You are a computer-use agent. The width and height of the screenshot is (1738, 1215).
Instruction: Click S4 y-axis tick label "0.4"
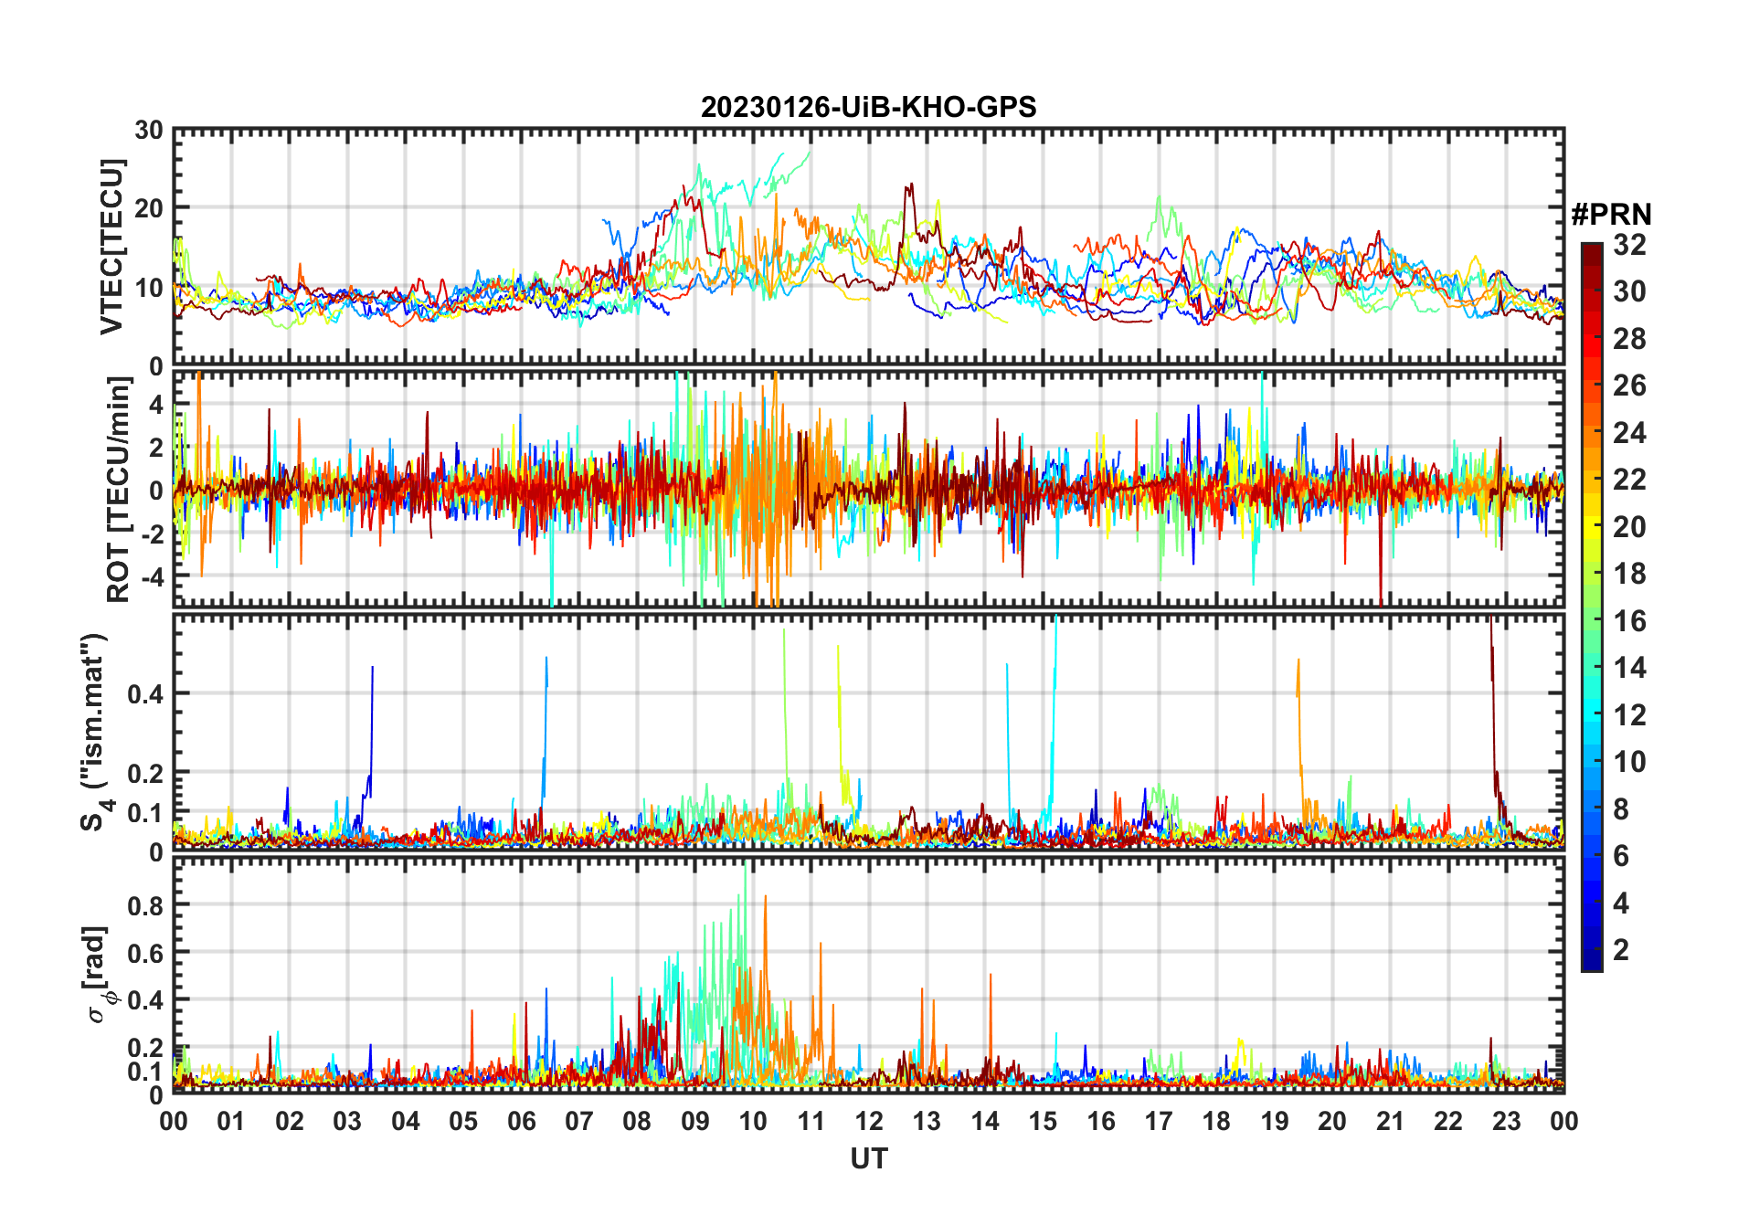pyautogui.click(x=145, y=693)
